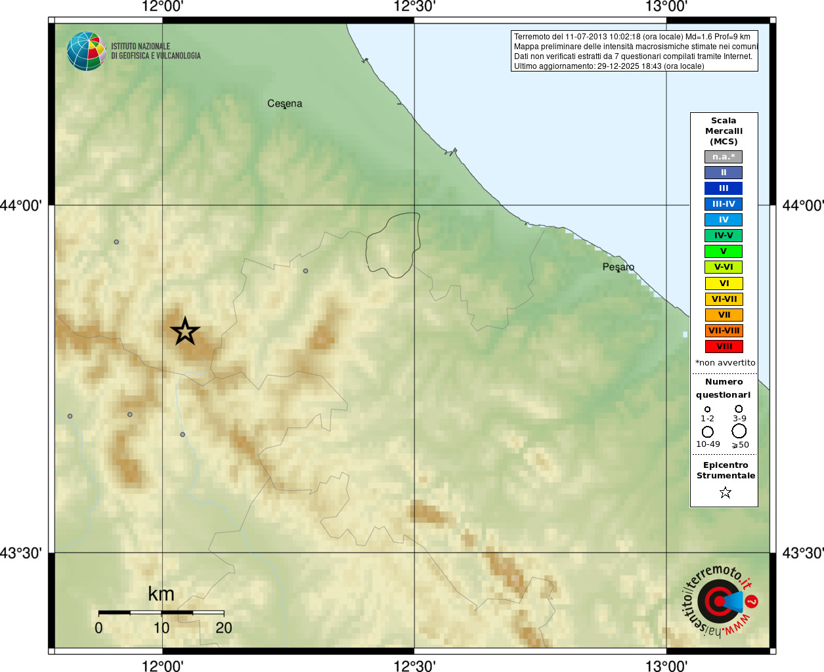Click the Epicentro Strumentale star in legend
This screenshot has height=672, width=824.
point(726,492)
